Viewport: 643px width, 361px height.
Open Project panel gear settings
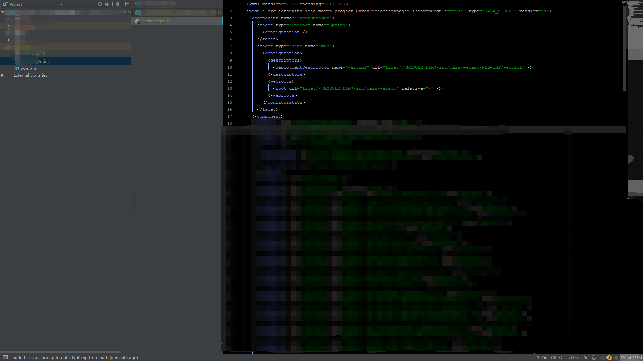point(118,4)
